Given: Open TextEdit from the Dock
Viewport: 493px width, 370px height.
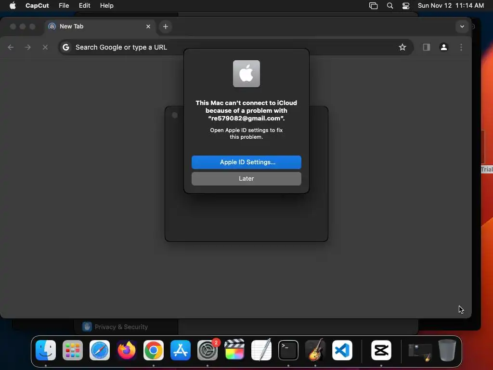Looking at the screenshot, I should point(261,350).
